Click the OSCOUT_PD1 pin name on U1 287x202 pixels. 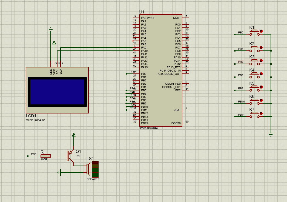coord(171,87)
